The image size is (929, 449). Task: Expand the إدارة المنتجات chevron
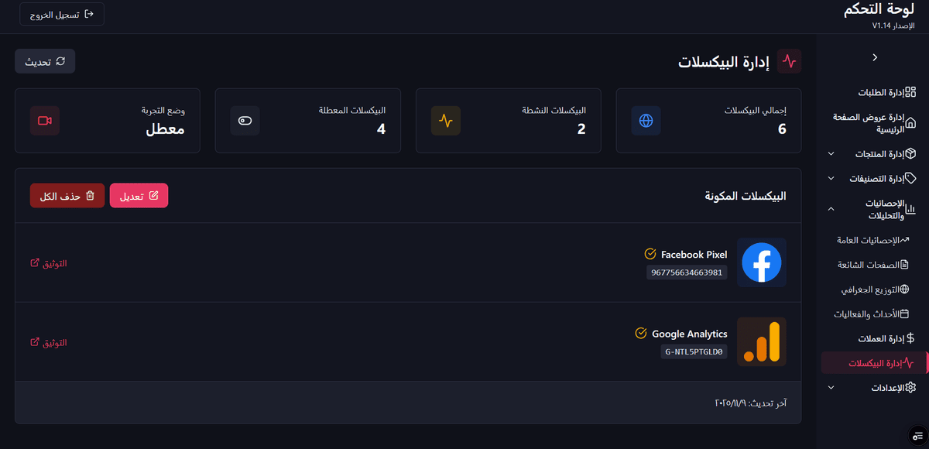pyautogui.click(x=831, y=153)
